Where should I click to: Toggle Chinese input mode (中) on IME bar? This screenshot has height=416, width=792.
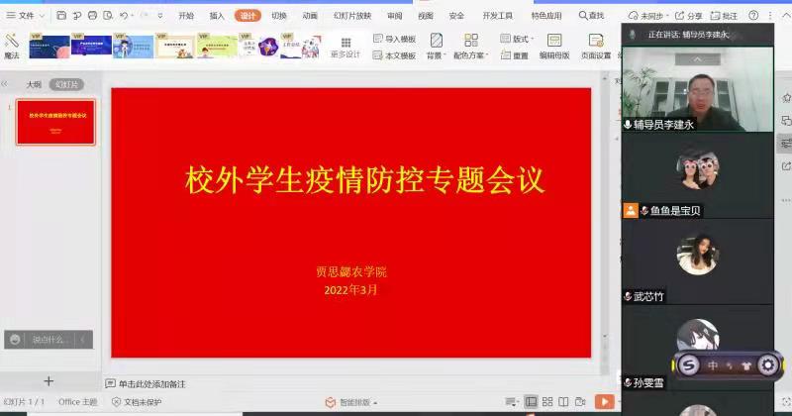[713, 365]
